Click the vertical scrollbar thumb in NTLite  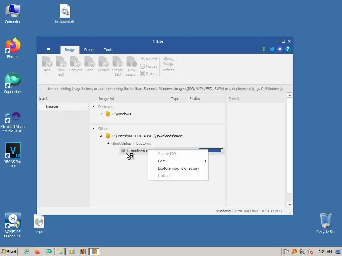pos(290,145)
